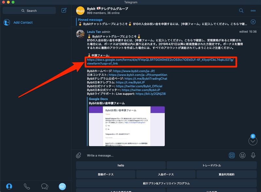Open the twitter.com/Bybit_Official link
This screenshot has height=192, width=261.
tap(139, 86)
